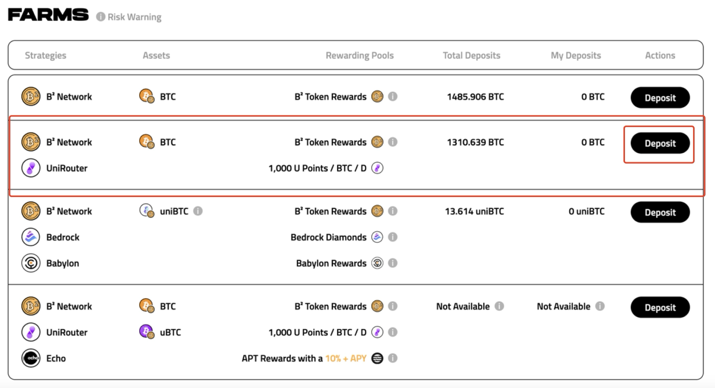Image resolution: width=715 pixels, height=388 pixels.
Task: Click the Babylon strategy logo icon
Action: pos(31,263)
